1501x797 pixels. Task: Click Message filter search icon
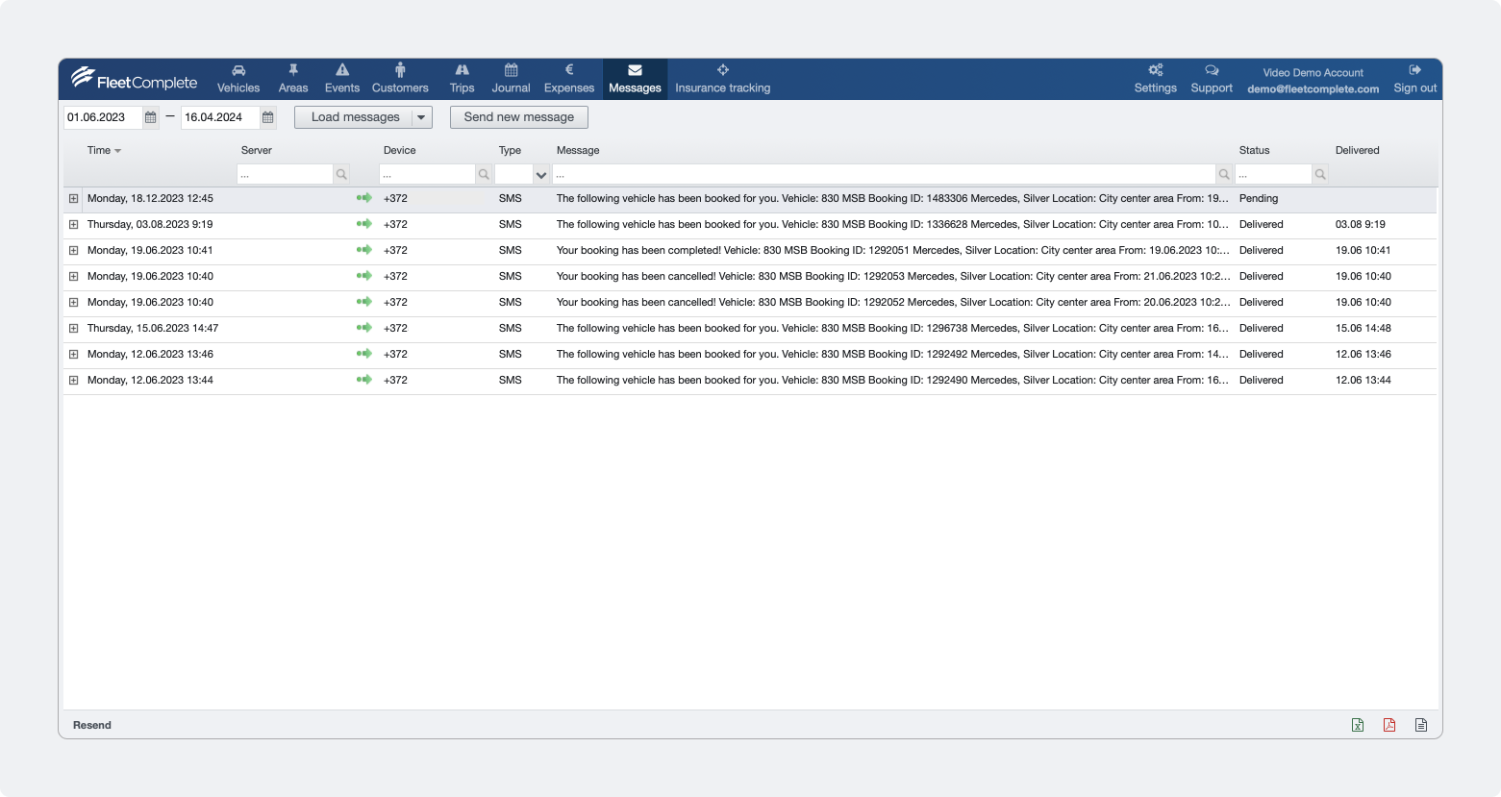click(x=1224, y=174)
